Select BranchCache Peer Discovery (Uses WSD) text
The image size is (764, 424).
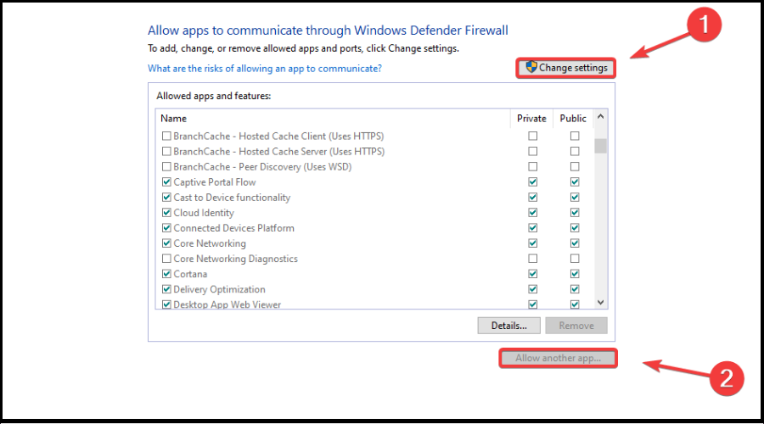(x=262, y=166)
